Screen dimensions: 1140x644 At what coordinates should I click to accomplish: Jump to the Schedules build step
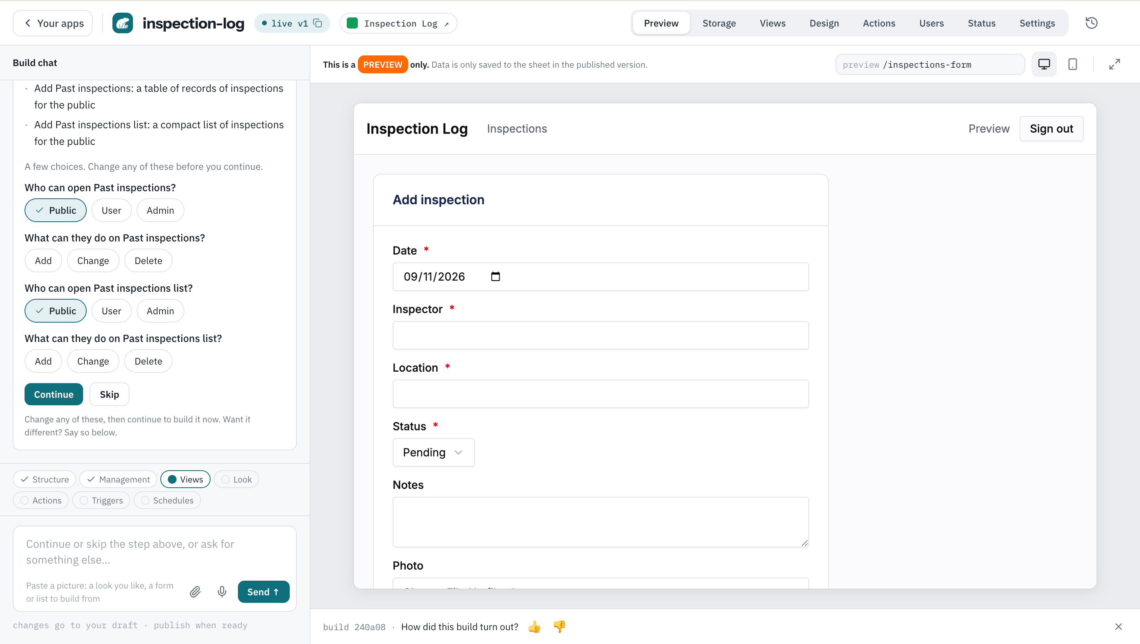(x=167, y=501)
